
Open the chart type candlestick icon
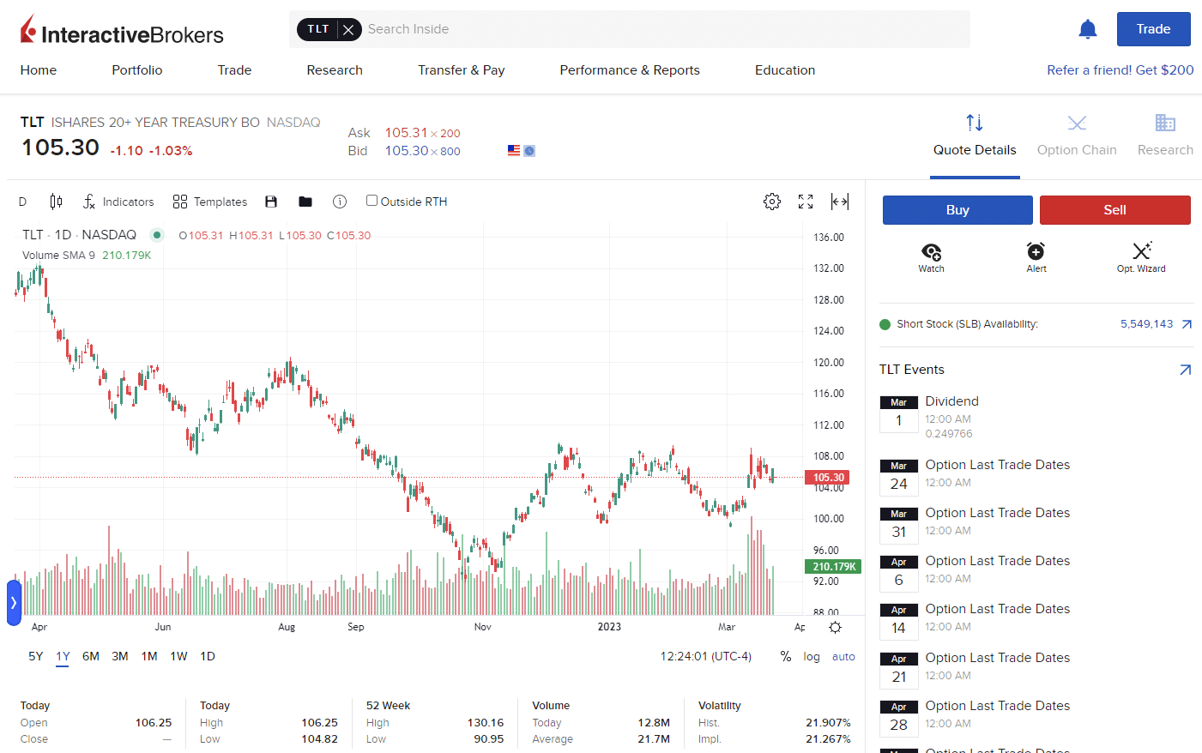[56, 202]
